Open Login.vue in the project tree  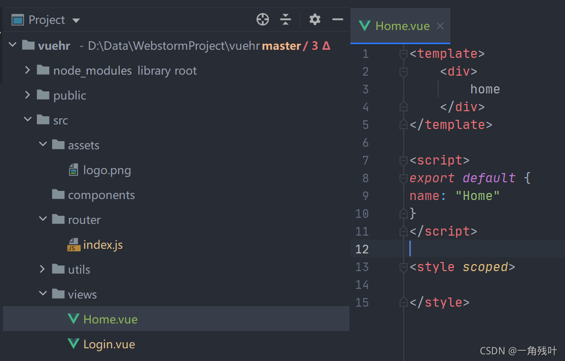point(109,344)
